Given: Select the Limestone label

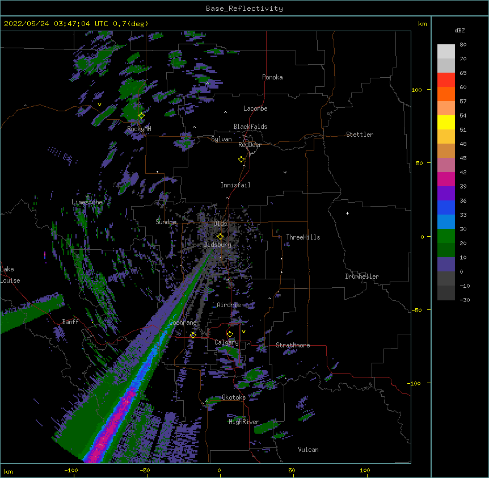Looking at the screenshot, I should tap(87, 202).
